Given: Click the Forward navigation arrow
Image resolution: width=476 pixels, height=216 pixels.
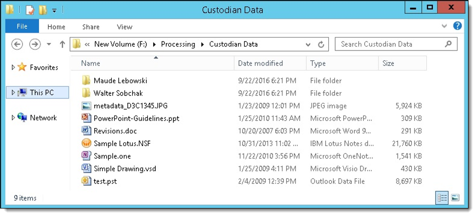Looking at the screenshot, I should point(35,44).
